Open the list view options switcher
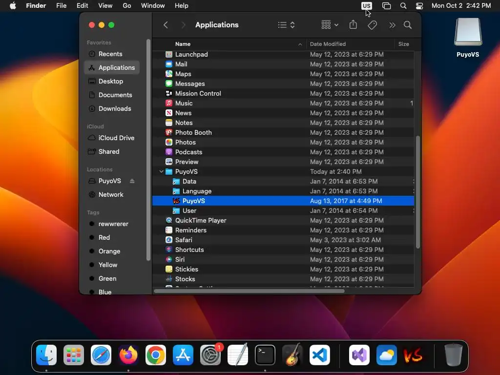The image size is (500, 375). coord(286,25)
